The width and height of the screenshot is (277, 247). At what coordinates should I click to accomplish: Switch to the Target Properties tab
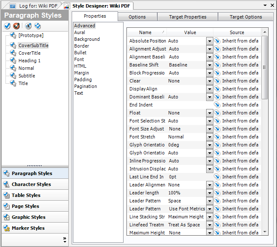pyautogui.click(x=188, y=17)
